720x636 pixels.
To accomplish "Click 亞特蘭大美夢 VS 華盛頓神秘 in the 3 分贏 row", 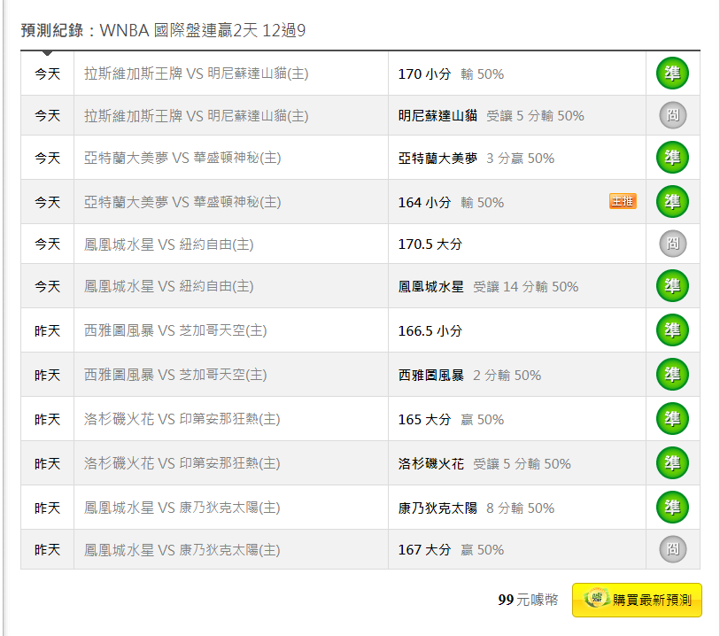I will (182, 158).
